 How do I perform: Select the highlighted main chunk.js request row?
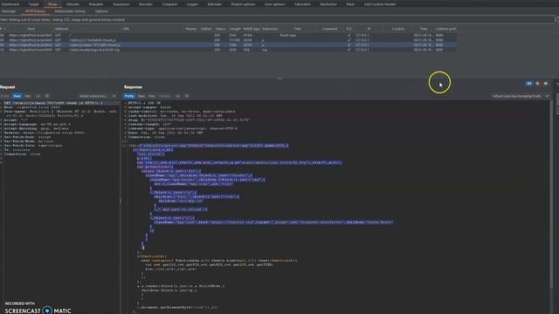(228, 45)
